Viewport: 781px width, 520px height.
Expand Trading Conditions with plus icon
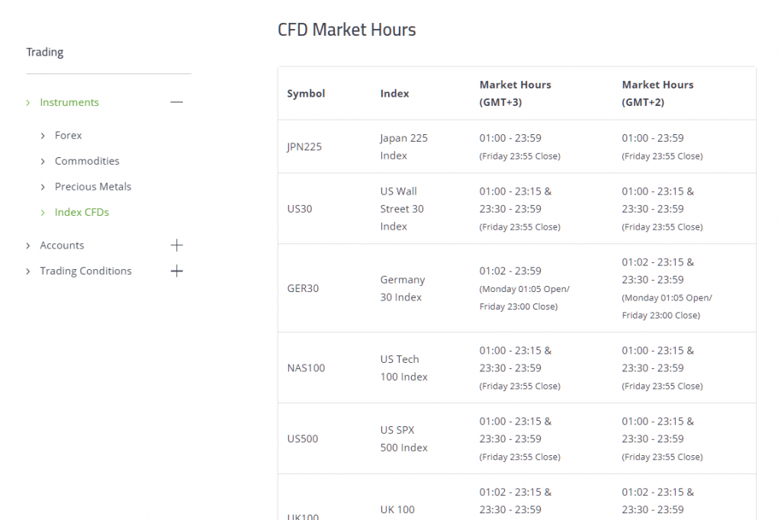(177, 271)
